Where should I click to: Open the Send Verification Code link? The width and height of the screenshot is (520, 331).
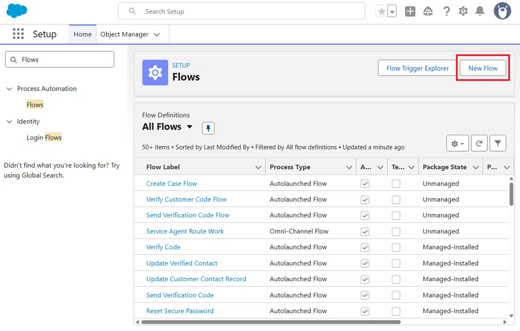(180, 295)
